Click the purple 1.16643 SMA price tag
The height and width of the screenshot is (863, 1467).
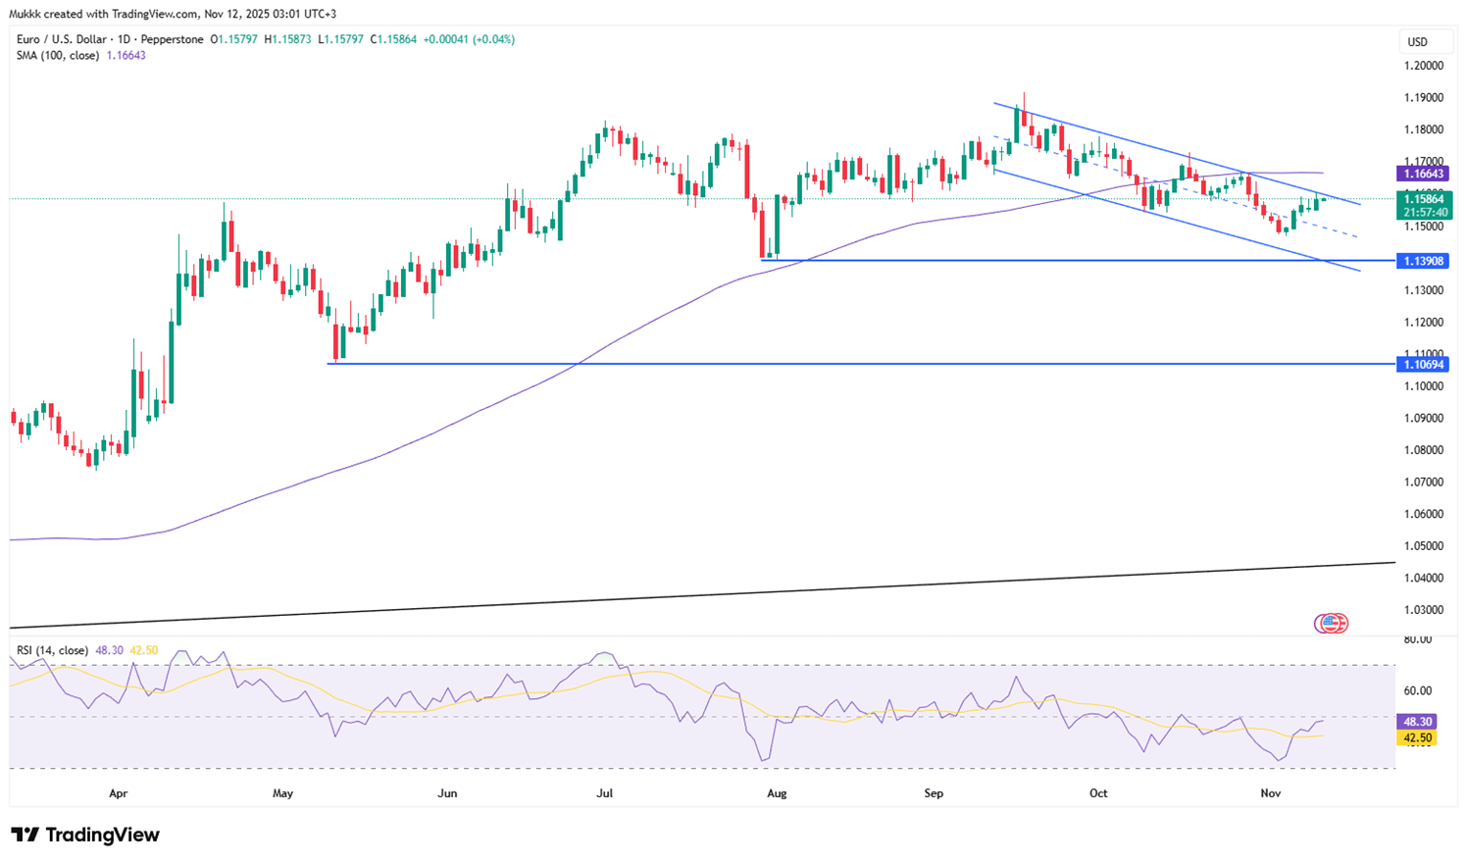(x=1421, y=174)
